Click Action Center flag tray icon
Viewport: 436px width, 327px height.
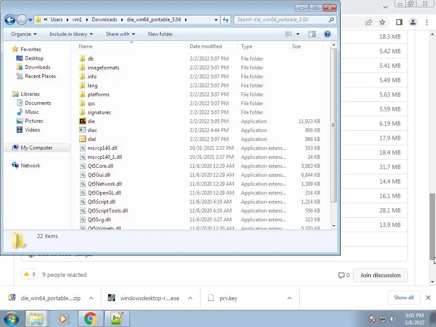tap(372, 318)
